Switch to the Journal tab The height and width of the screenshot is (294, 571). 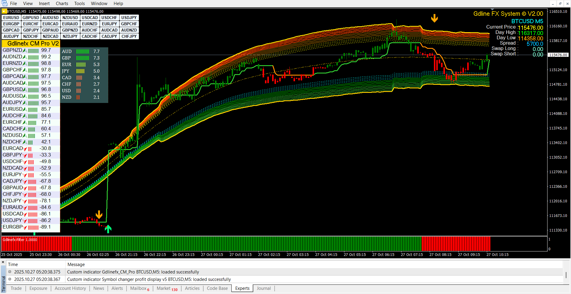click(263, 288)
